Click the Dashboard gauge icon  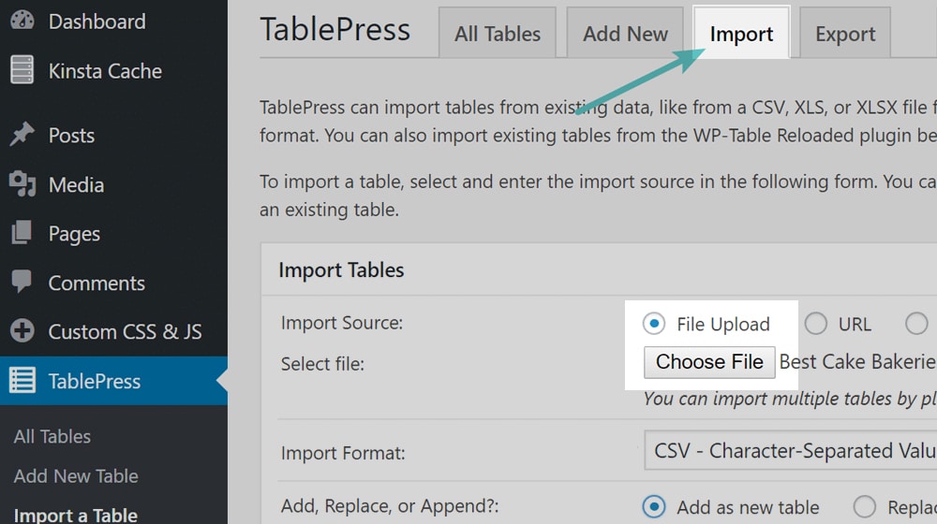point(22,21)
